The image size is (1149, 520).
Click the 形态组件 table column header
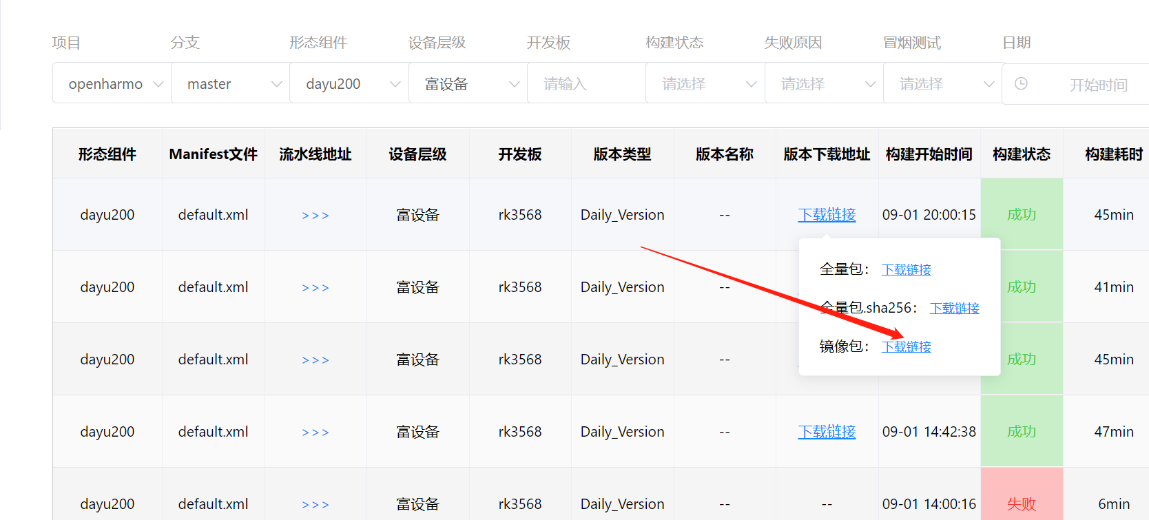click(x=107, y=154)
